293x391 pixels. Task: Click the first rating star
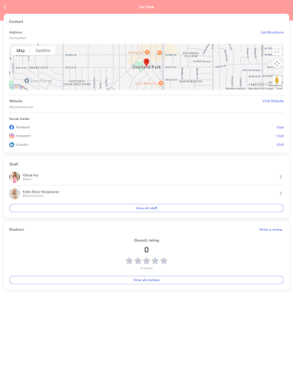point(129,260)
